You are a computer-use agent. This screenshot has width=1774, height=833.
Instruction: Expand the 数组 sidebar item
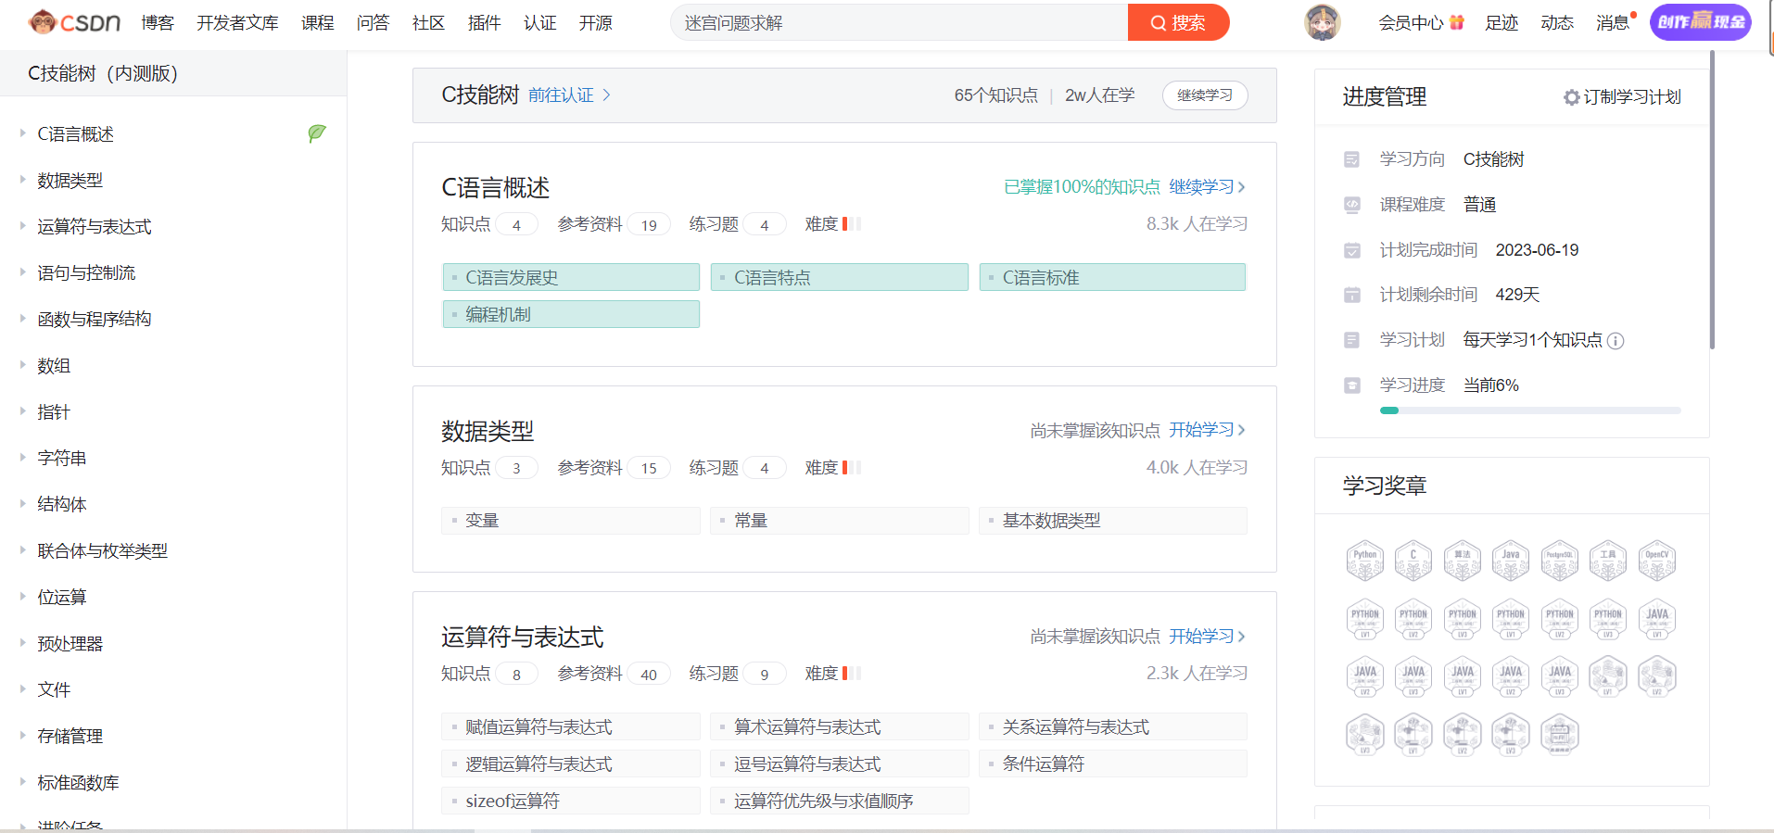coord(23,365)
